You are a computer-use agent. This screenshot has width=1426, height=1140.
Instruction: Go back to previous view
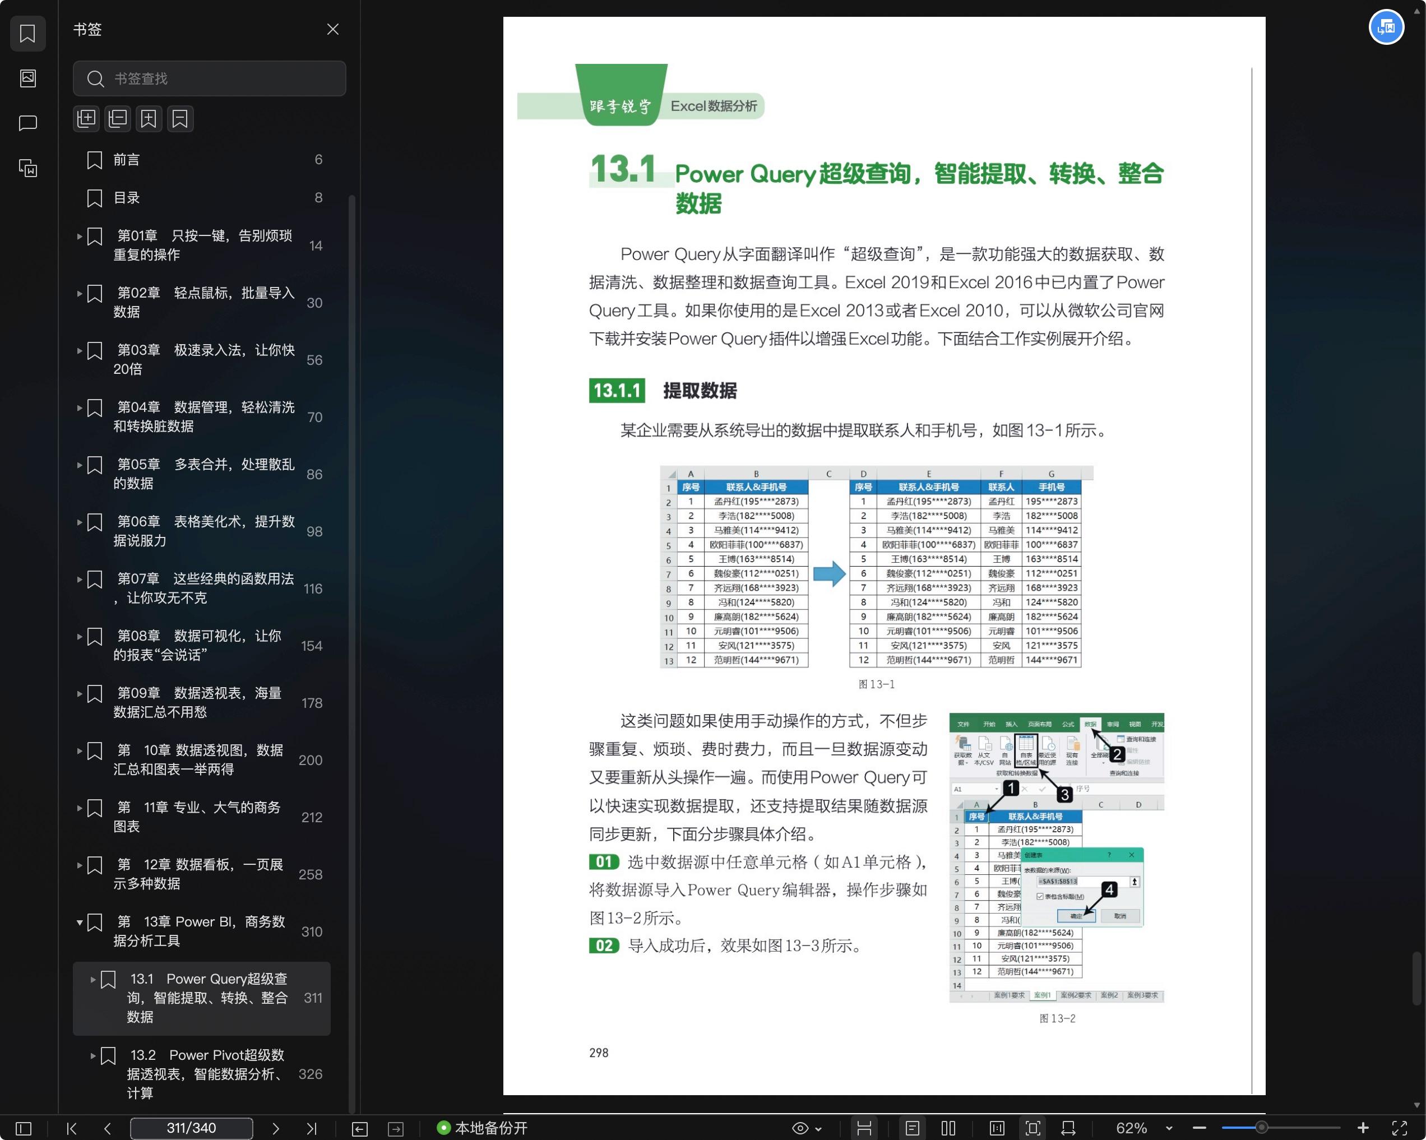[x=360, y=1129]
